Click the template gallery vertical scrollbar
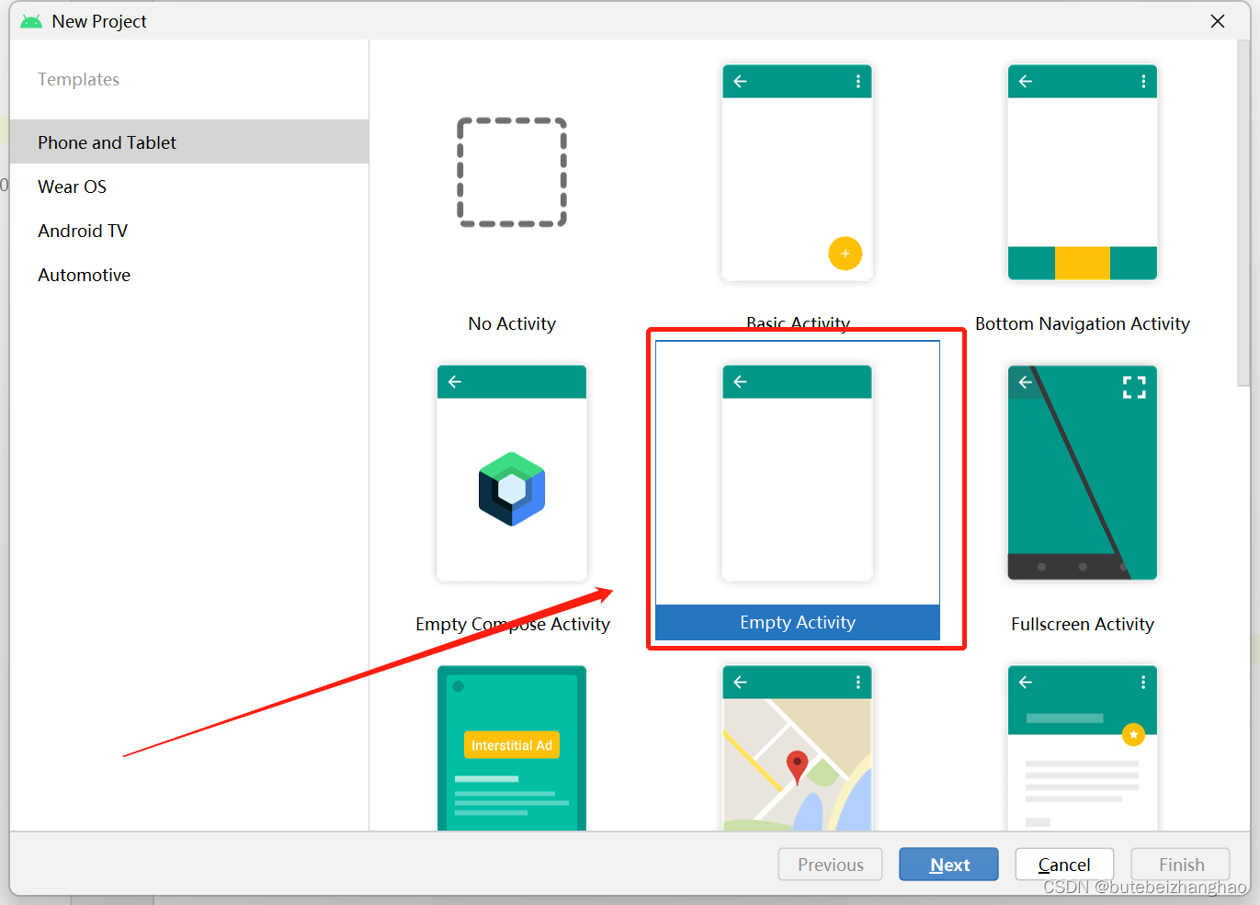Image resolution: width=1260 pixels, height=905 pixels. tap(1243, 213)
